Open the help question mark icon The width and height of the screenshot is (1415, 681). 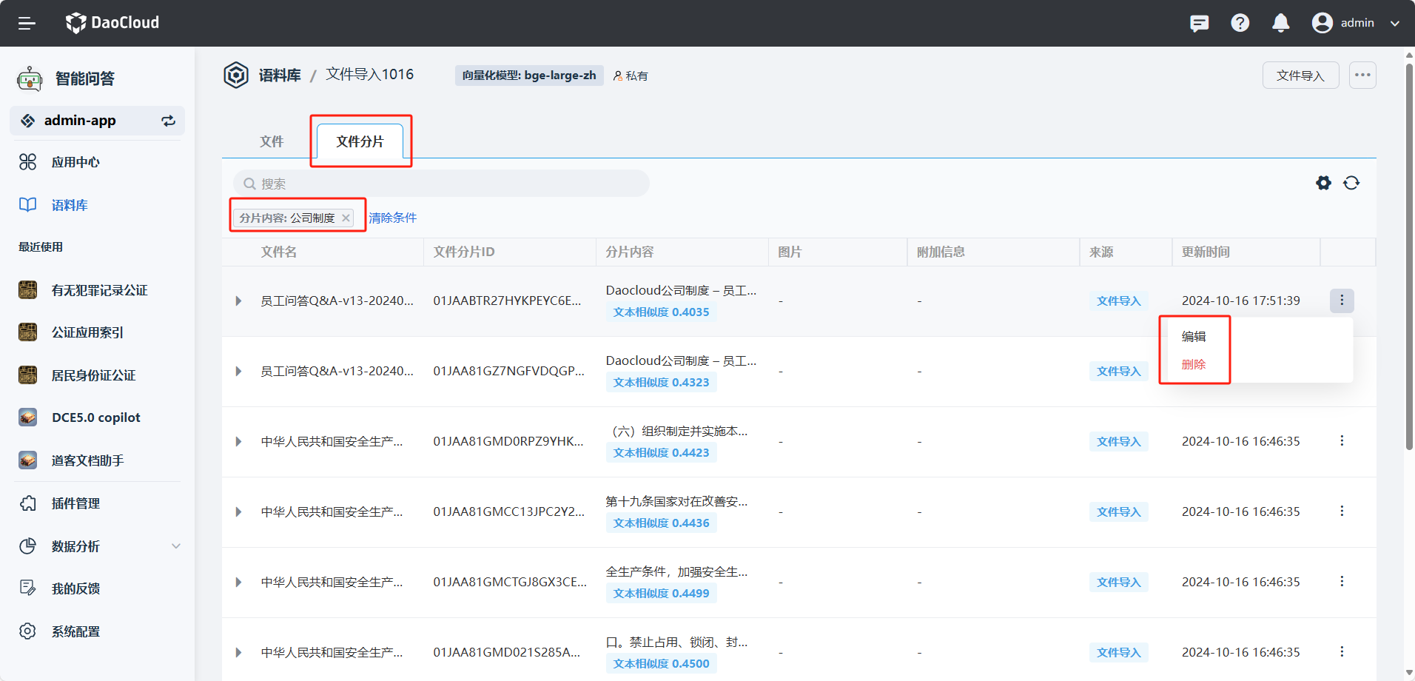pyautogui.click(x=1240, y=23)
